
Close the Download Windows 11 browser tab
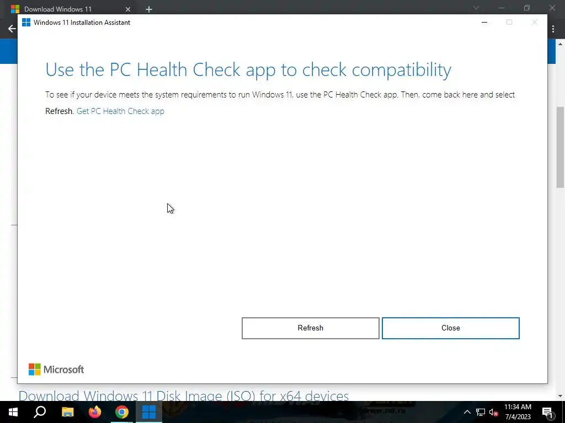[128, 9]
